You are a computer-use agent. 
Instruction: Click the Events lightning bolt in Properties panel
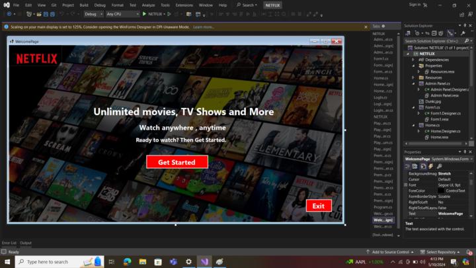tap(429, 166)
